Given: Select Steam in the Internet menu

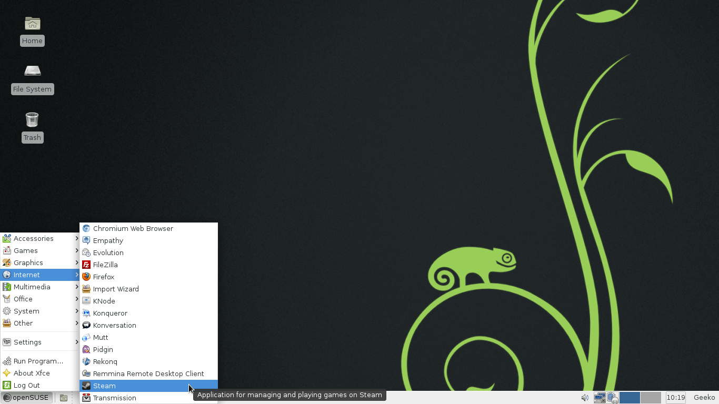Looking at the screenshot, I should click(x=104, y=386).
